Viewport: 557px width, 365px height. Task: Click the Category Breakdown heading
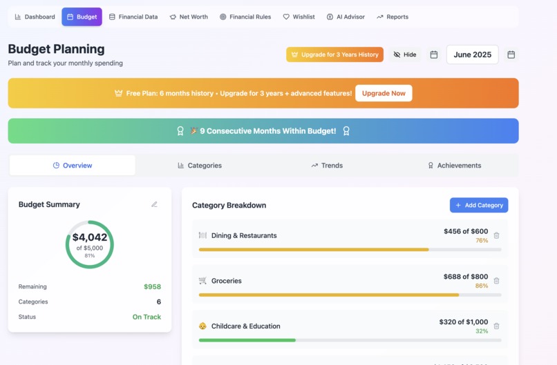coord(229,206)
